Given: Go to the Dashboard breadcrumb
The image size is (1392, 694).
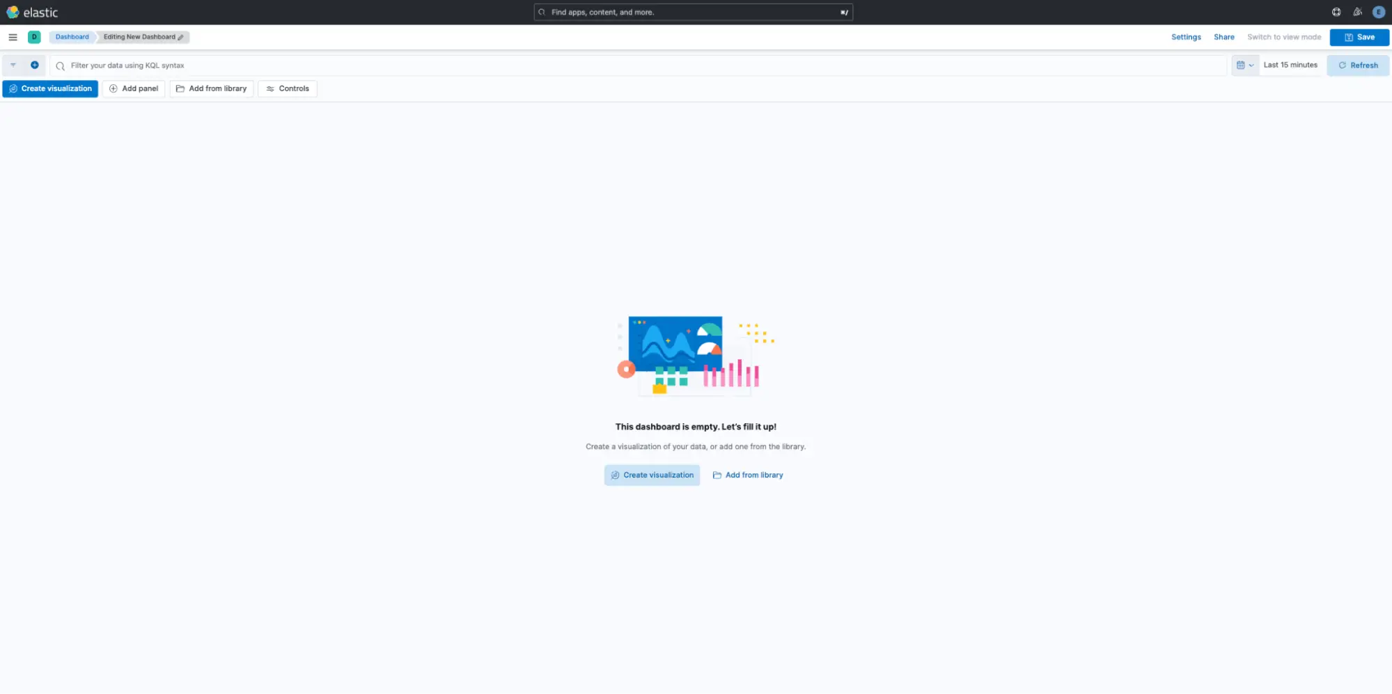Looking at the screenshot, I should 72,37.
